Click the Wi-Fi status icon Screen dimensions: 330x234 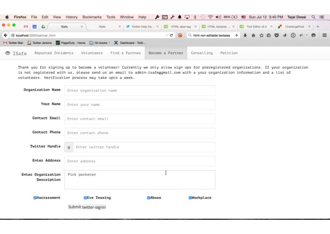[210, 17]
